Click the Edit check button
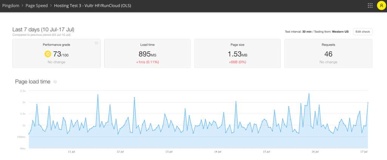 (362, 32)
